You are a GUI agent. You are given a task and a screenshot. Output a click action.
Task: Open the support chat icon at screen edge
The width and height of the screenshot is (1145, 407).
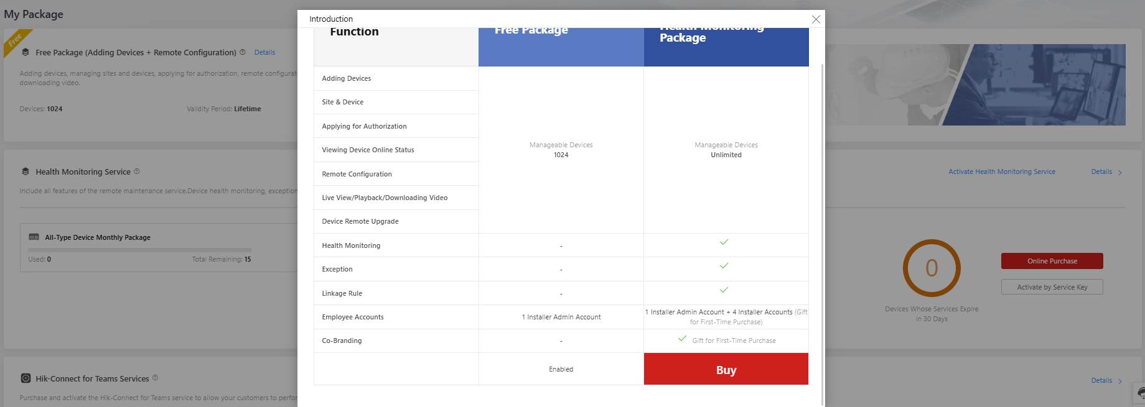coord(1140,393)
